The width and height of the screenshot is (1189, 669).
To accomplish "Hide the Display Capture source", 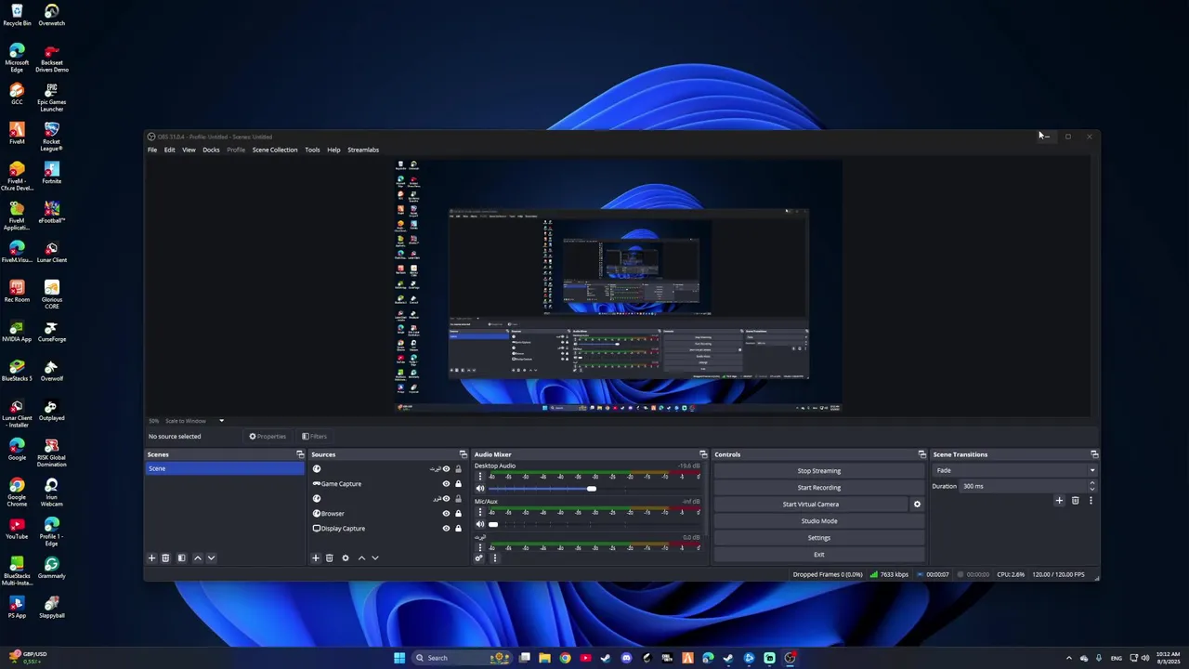I will 446,529.
